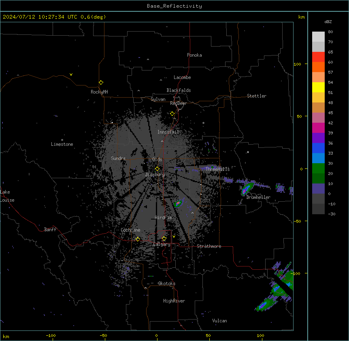This screenshot has width=349, height=341.
Task: Click the white plus marker northwest of Drumheller
Action: pyautogui.click(x=248, y=152)
